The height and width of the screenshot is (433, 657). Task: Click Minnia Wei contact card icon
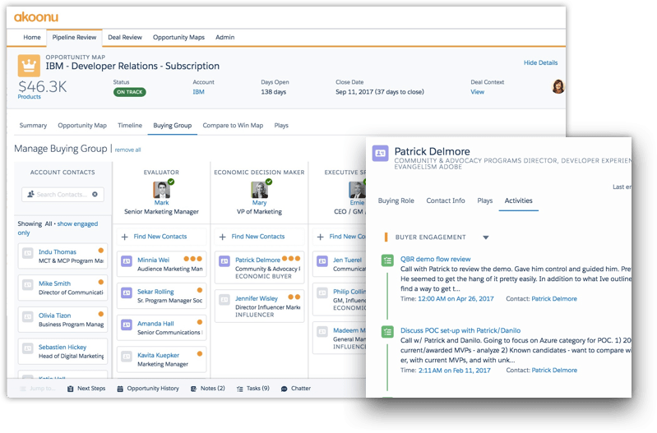127,261
